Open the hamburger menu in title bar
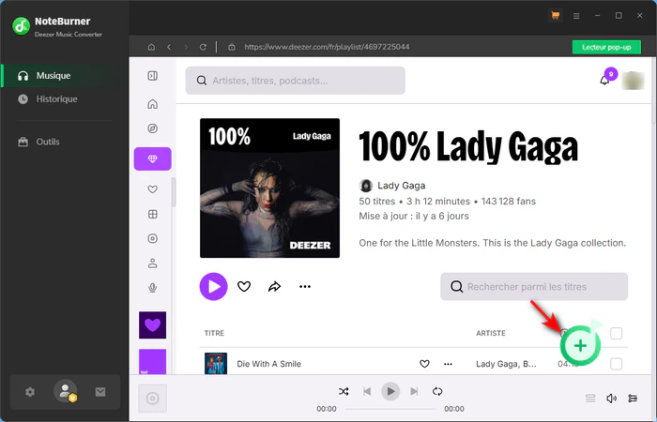Screen dimensions: 657x422 pyautogui.click(x=576, y=16)
